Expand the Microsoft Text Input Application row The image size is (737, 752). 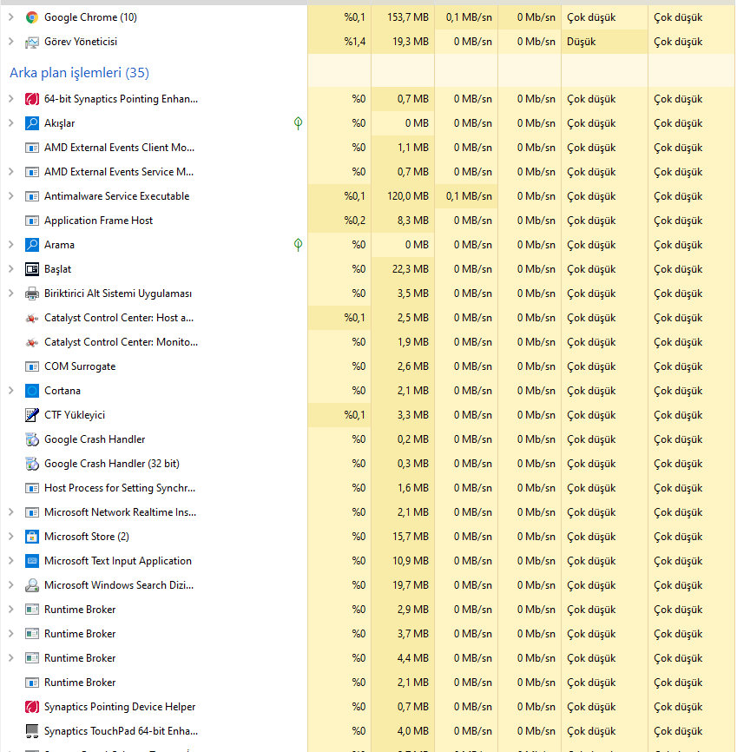[10, 561]
